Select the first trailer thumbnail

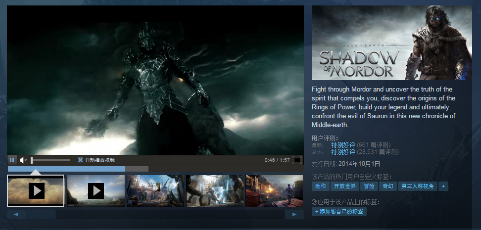36,191
